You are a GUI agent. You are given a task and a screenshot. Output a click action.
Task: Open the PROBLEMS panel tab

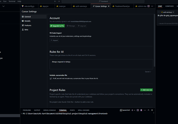[27, 110]
